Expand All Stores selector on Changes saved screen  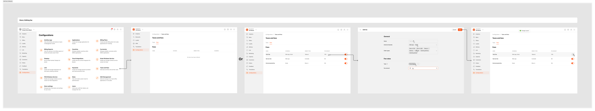483,30
